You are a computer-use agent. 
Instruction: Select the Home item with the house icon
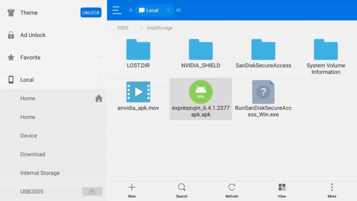53,98
